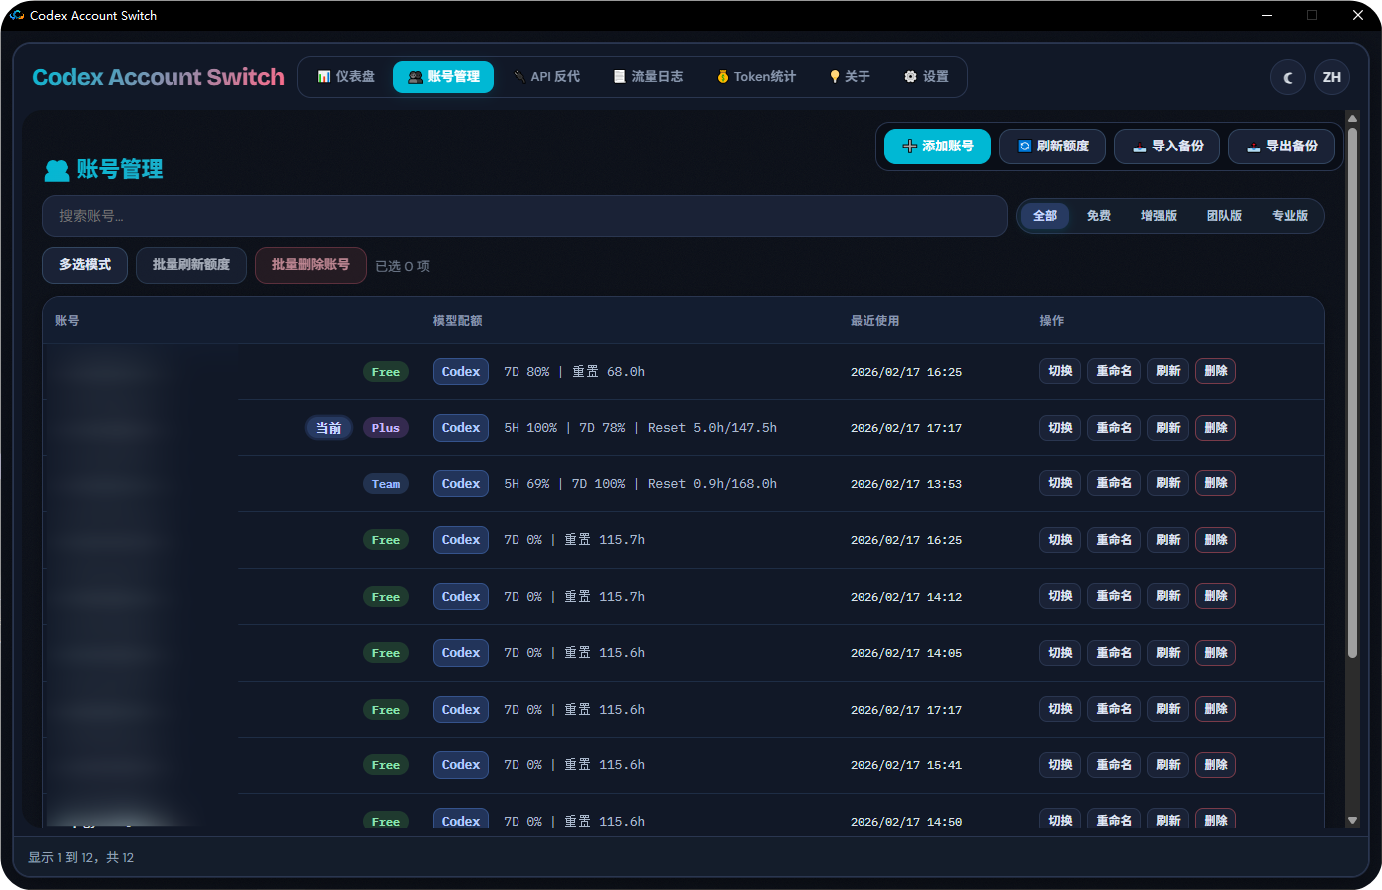Click 切换 for the Team account
Image resolution: width=1382 pixels, height=890 pixels.
pyautogui.click(x=1060, y=483)
